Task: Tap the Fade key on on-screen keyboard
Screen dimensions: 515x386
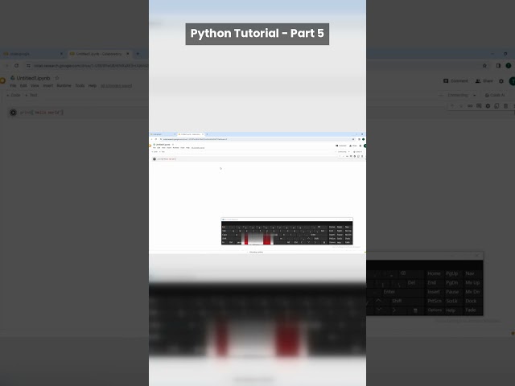Action: click(x=470, y=310)
